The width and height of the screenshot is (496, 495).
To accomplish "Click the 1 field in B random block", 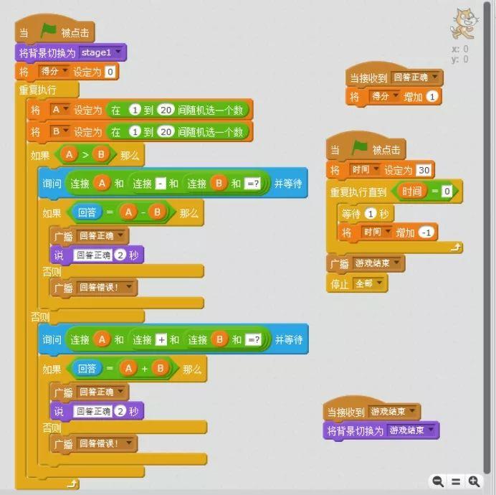I will point(135,131).
